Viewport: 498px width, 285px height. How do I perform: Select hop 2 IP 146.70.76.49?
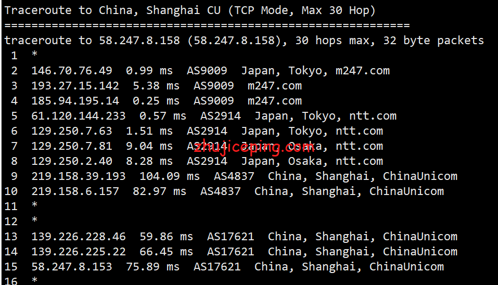pyautogui.click(x=72, y=70)
